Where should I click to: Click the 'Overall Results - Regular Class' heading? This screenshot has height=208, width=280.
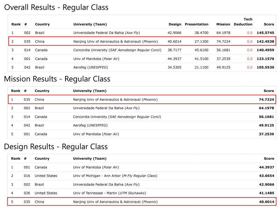coord(56,7)
